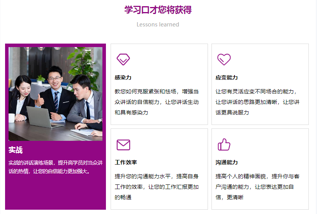This screenshot has width=317, height=214.
Task: Click the office team meeting photo
Action: tap(55, 94)
